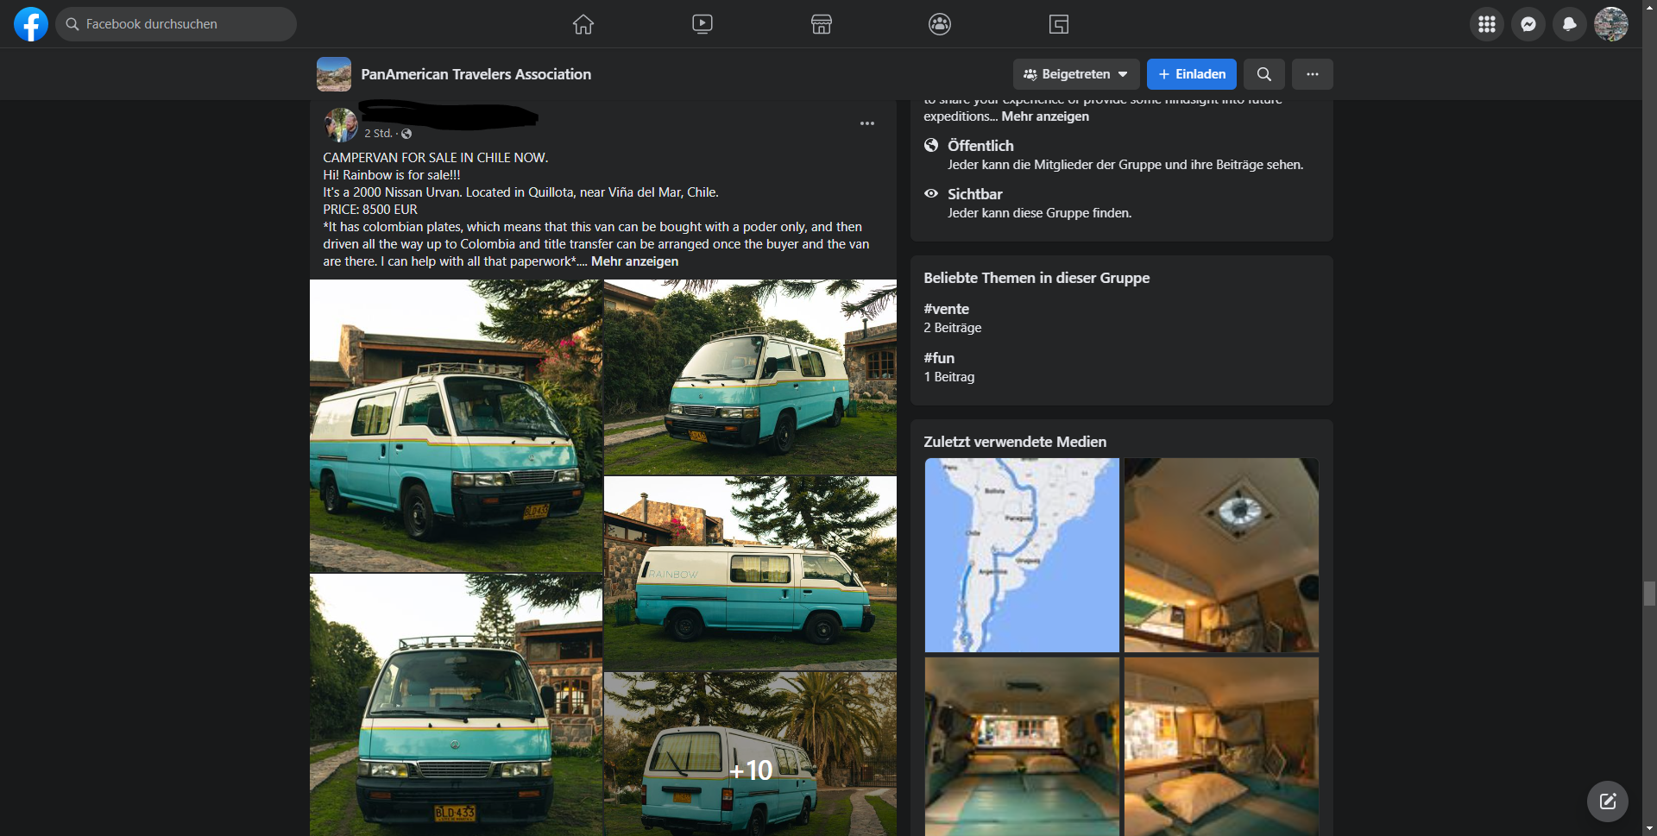Expand group description with Mehr anzeigen

tap(1045, 116)
